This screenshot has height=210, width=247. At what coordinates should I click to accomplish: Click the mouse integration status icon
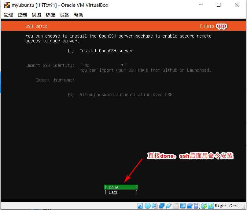[x=204, y=206]
